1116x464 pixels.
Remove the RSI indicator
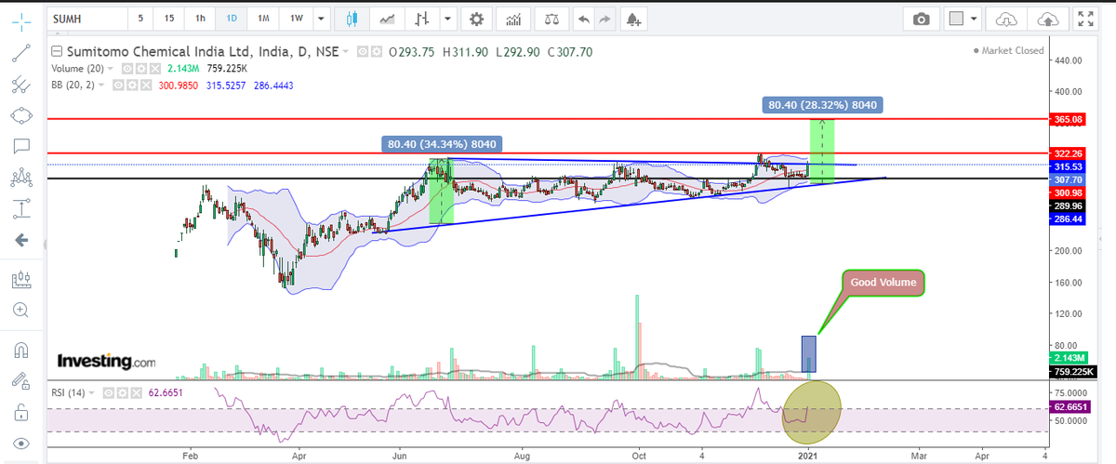(137, 393)
